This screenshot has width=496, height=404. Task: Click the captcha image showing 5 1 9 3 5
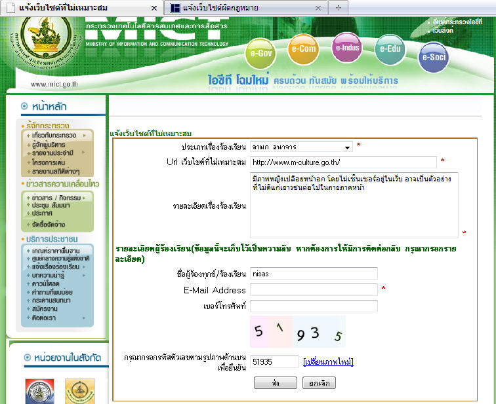tap(298, 332)
